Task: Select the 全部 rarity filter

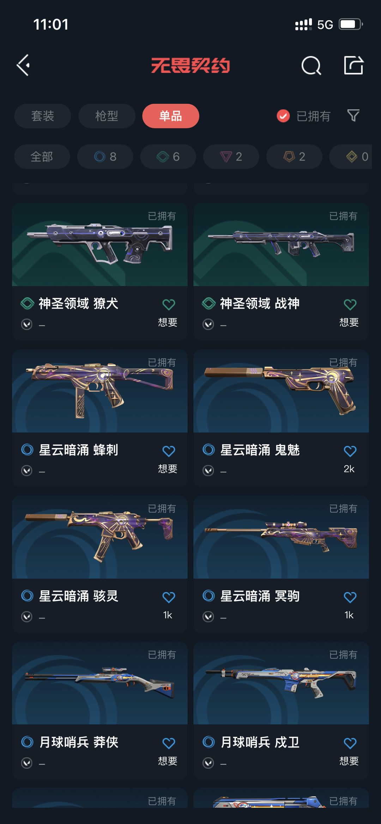Action: [42, 157]
